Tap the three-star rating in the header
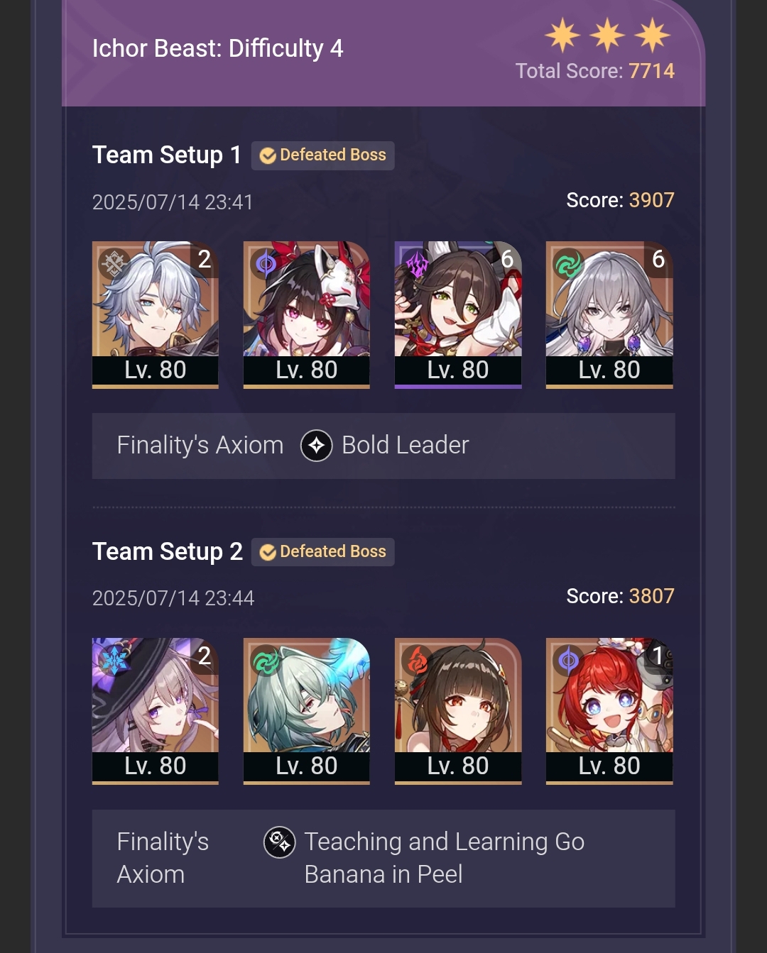This screenshot has width=767, height=953. click(x=608, y=35)
